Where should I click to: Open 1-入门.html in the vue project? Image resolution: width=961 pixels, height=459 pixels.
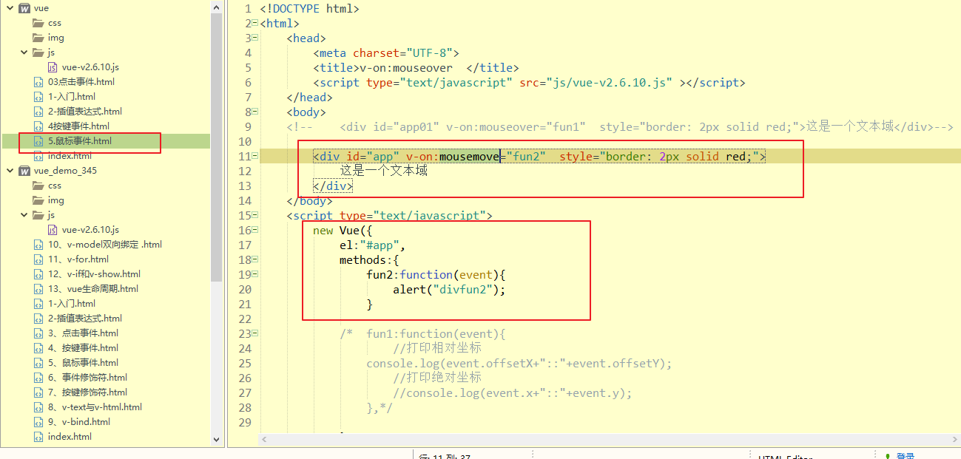[x=72, y=97]
